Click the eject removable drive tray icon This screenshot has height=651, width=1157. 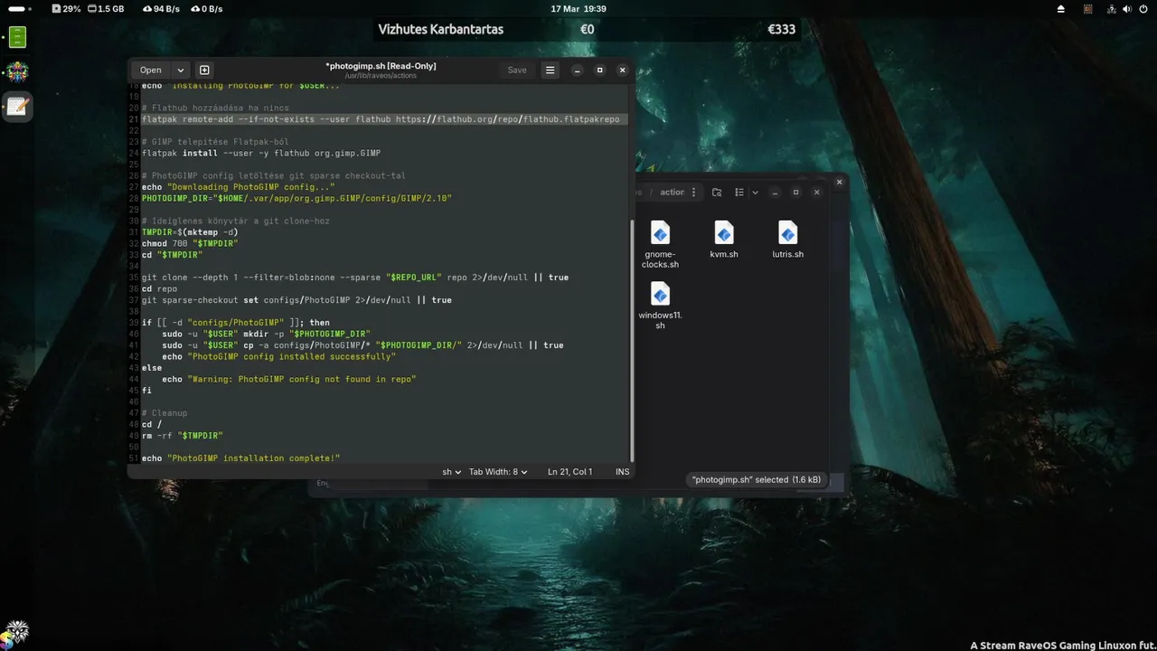(x=1061, y=8)
